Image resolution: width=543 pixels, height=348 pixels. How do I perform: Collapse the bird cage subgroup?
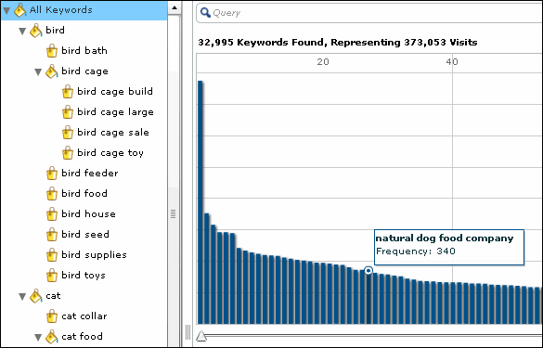[x=38, y=71]
